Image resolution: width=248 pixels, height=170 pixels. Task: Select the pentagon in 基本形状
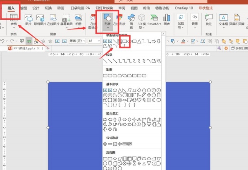[x=144, y=90]
